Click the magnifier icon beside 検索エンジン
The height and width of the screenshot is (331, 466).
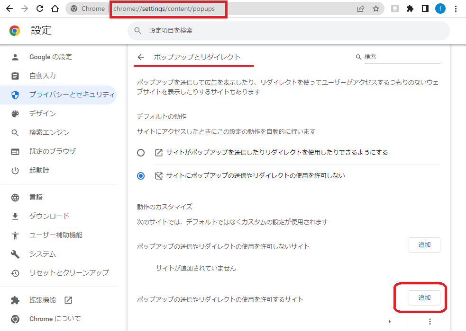[x=15, y=133]
